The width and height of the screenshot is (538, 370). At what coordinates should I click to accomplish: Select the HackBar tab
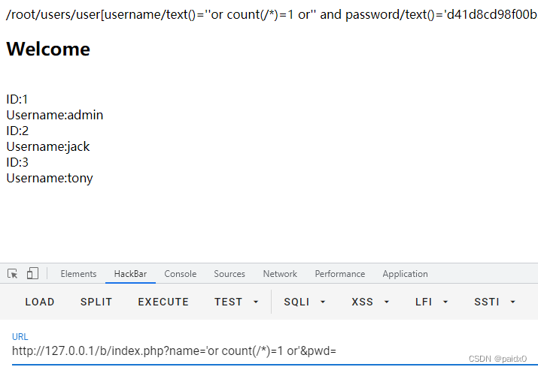tap(130, 274)
